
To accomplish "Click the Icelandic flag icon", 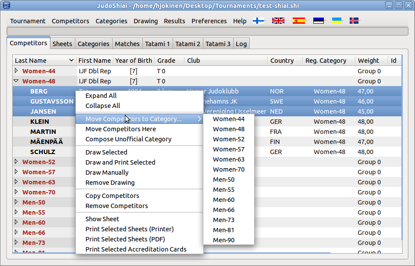I will click(x=354, y=21).
